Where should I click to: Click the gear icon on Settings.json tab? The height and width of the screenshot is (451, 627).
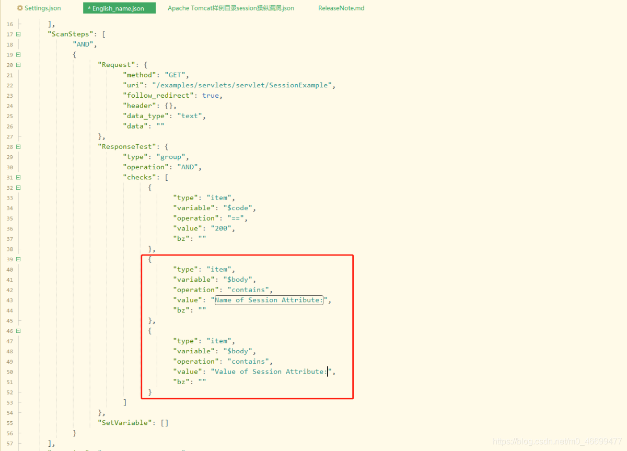tap(20, 8)
